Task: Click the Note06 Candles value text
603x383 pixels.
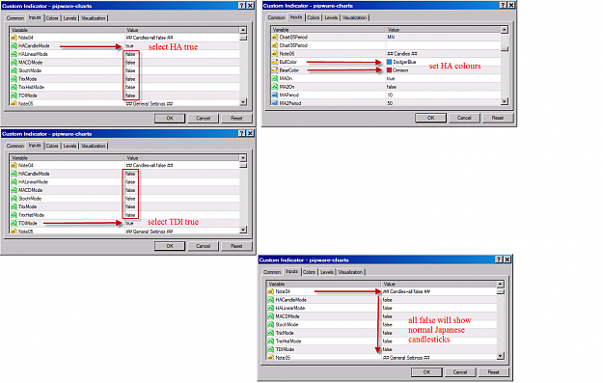Action: [402, 54]
